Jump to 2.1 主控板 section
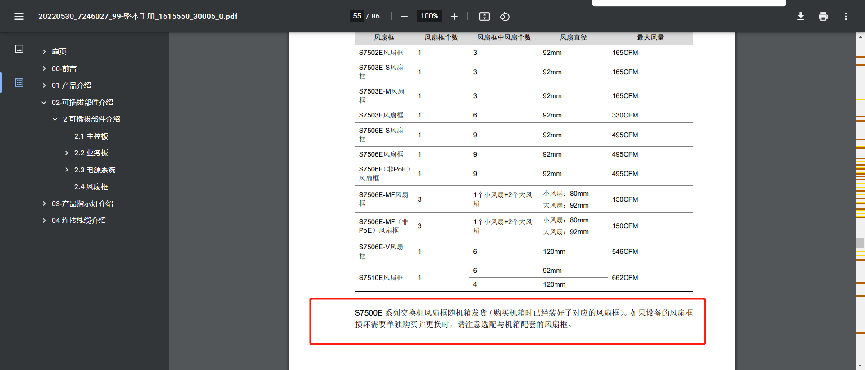 pos(91,136)
